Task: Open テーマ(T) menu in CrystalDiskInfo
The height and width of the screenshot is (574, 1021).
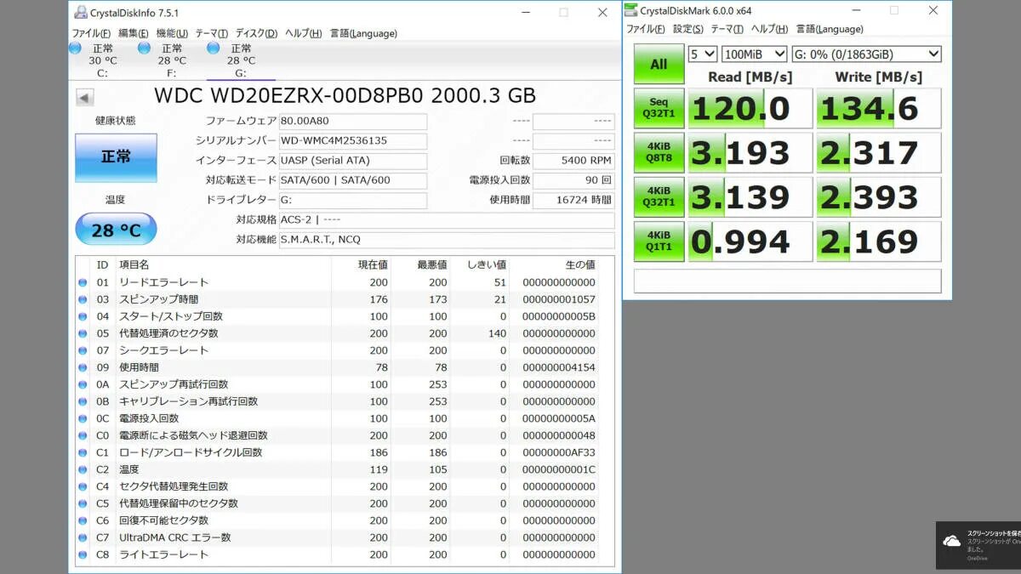Action: [211, 33]
